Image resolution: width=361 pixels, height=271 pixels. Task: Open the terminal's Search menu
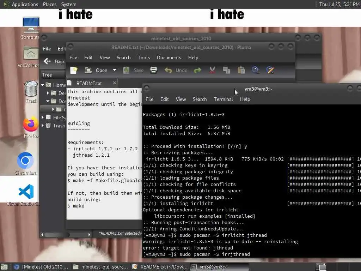200,99
